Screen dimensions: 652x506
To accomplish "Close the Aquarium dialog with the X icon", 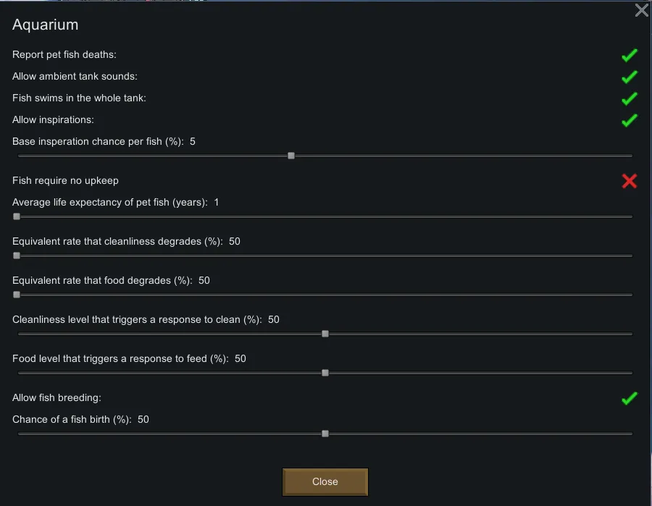I will point(641,10).
